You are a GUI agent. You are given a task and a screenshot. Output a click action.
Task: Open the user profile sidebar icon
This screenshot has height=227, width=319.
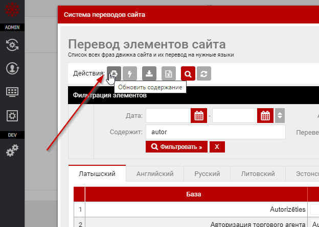pyautogui.click(x=12, y=68)
